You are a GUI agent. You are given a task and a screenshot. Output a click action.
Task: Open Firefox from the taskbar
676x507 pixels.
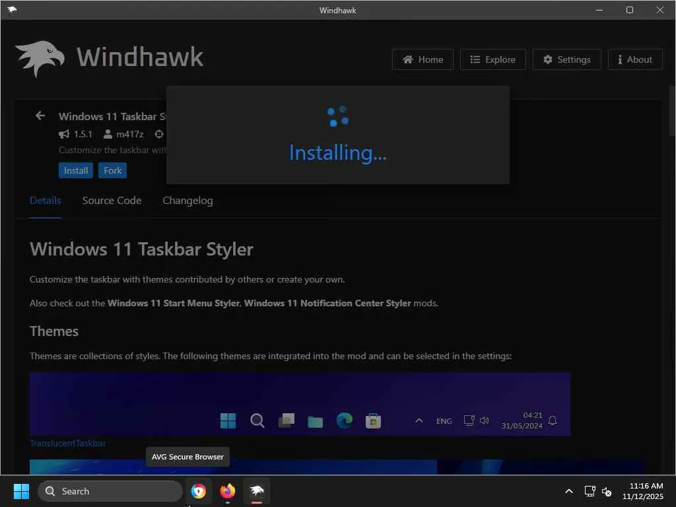pyautogui.click(x=228, y=491)
